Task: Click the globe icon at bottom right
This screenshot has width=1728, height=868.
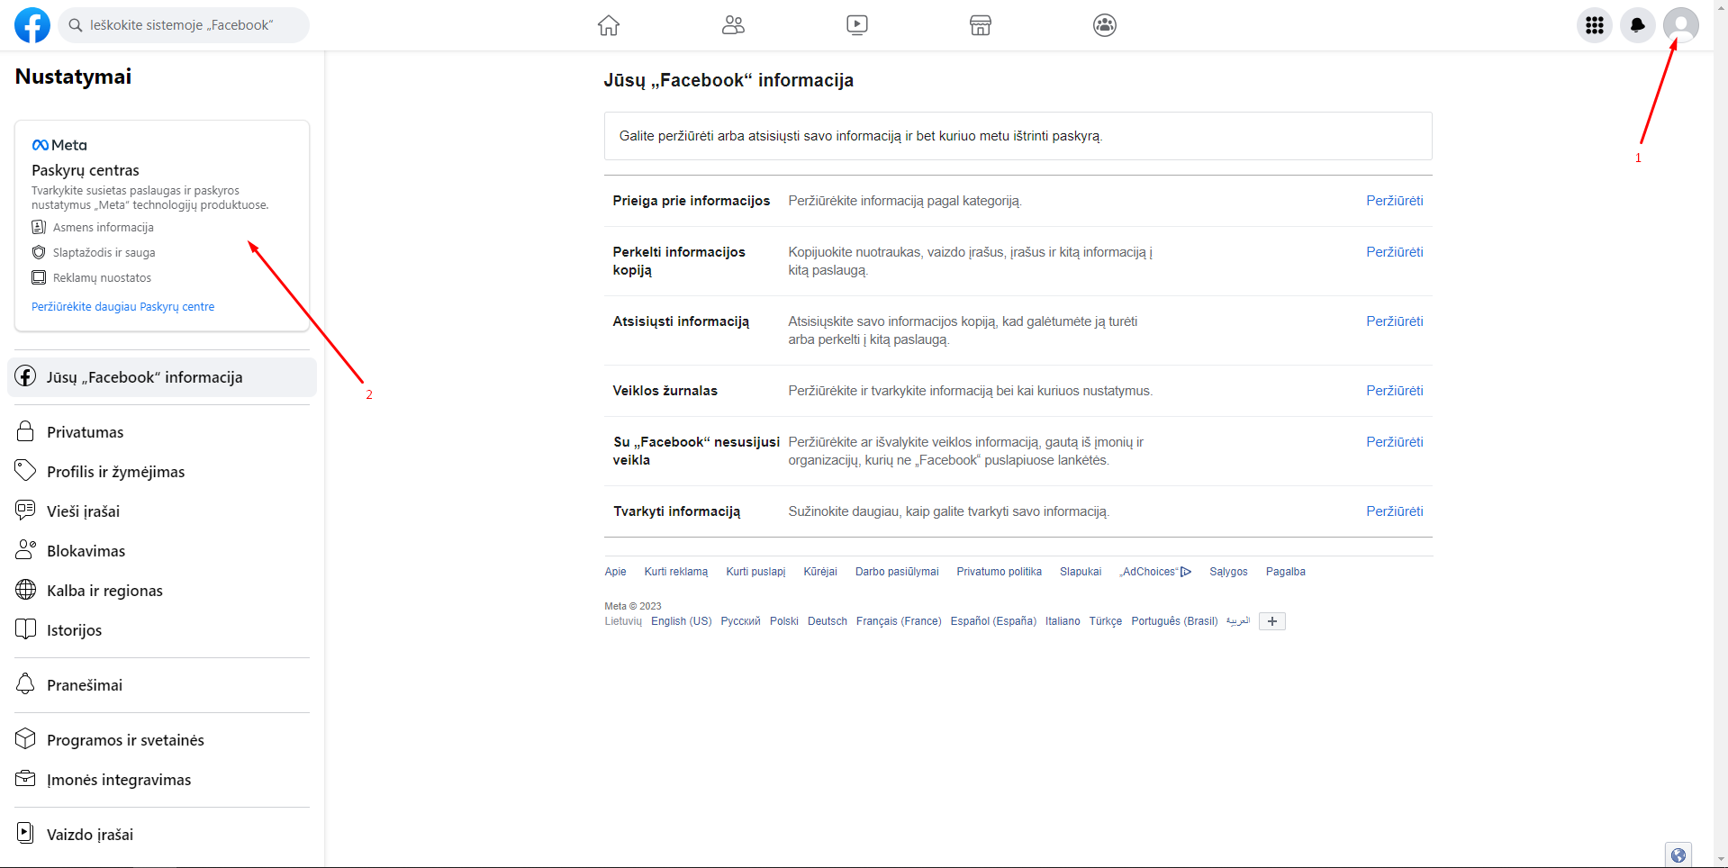Action: tap(1678, 855)
